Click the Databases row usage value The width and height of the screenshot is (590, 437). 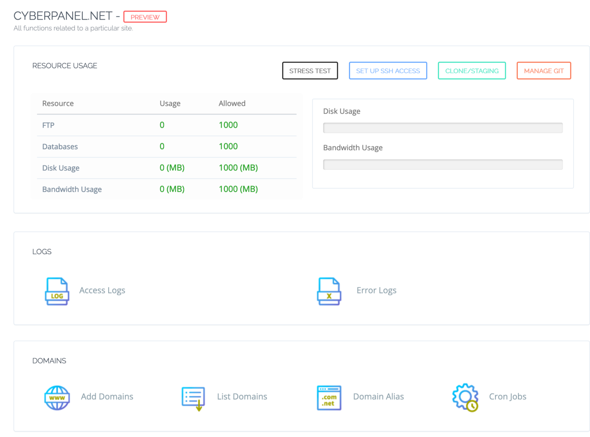(x=162, y=146)
